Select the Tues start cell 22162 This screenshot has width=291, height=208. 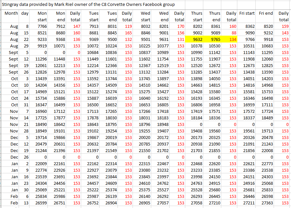96,164
